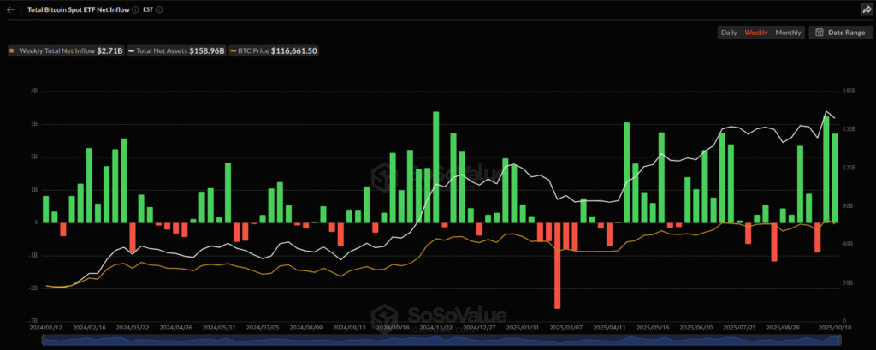Select the Weekly interval tab
The image size is (876, 350).
(756, 33)
